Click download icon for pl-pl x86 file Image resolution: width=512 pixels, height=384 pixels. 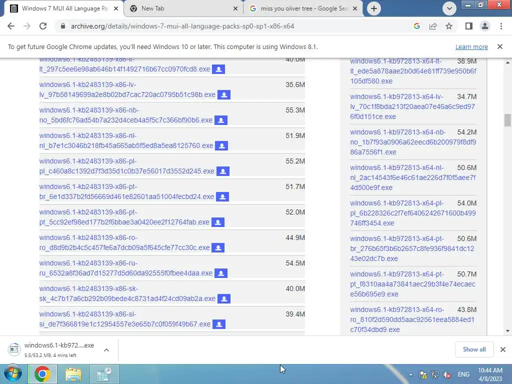coord(223,171)
